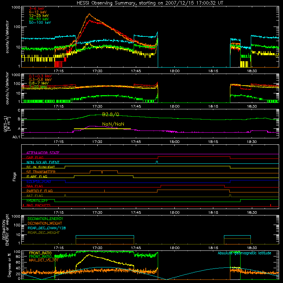Click the B2.8/0 flare class annotation
Image resolution: width=283 pixels, height=283 pixels.
coord(111,114)
